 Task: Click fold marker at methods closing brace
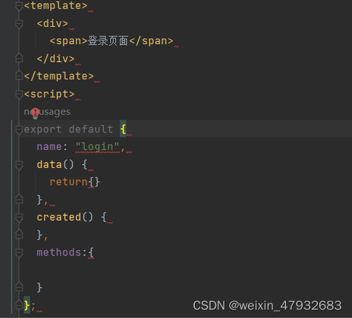[x=19, y=287]
